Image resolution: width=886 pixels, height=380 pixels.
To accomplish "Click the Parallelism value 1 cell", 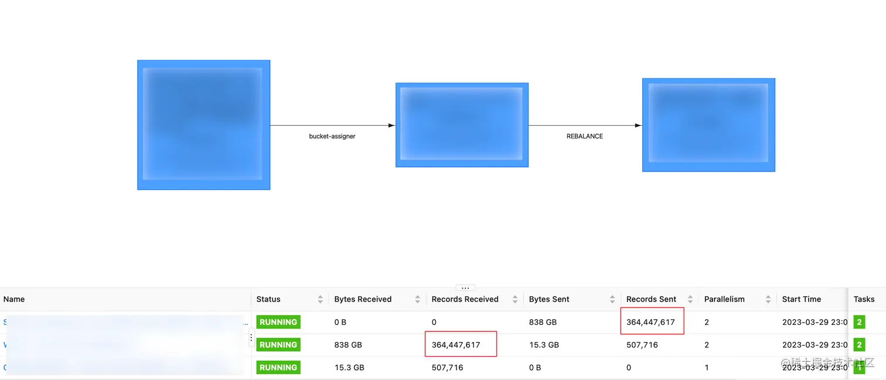I will click(706, 368).
